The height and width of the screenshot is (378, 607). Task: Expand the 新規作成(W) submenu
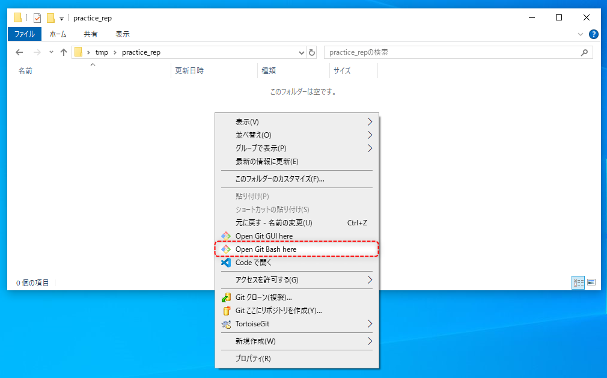tap(370, 341)
